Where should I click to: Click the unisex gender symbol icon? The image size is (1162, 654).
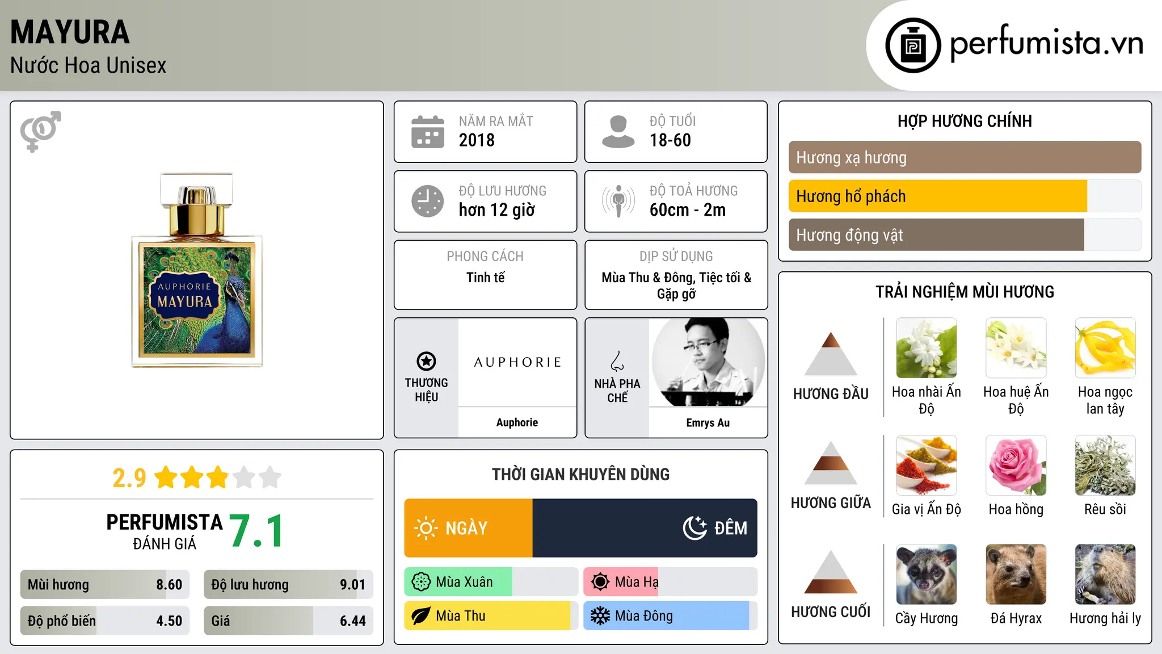(40, 131)
